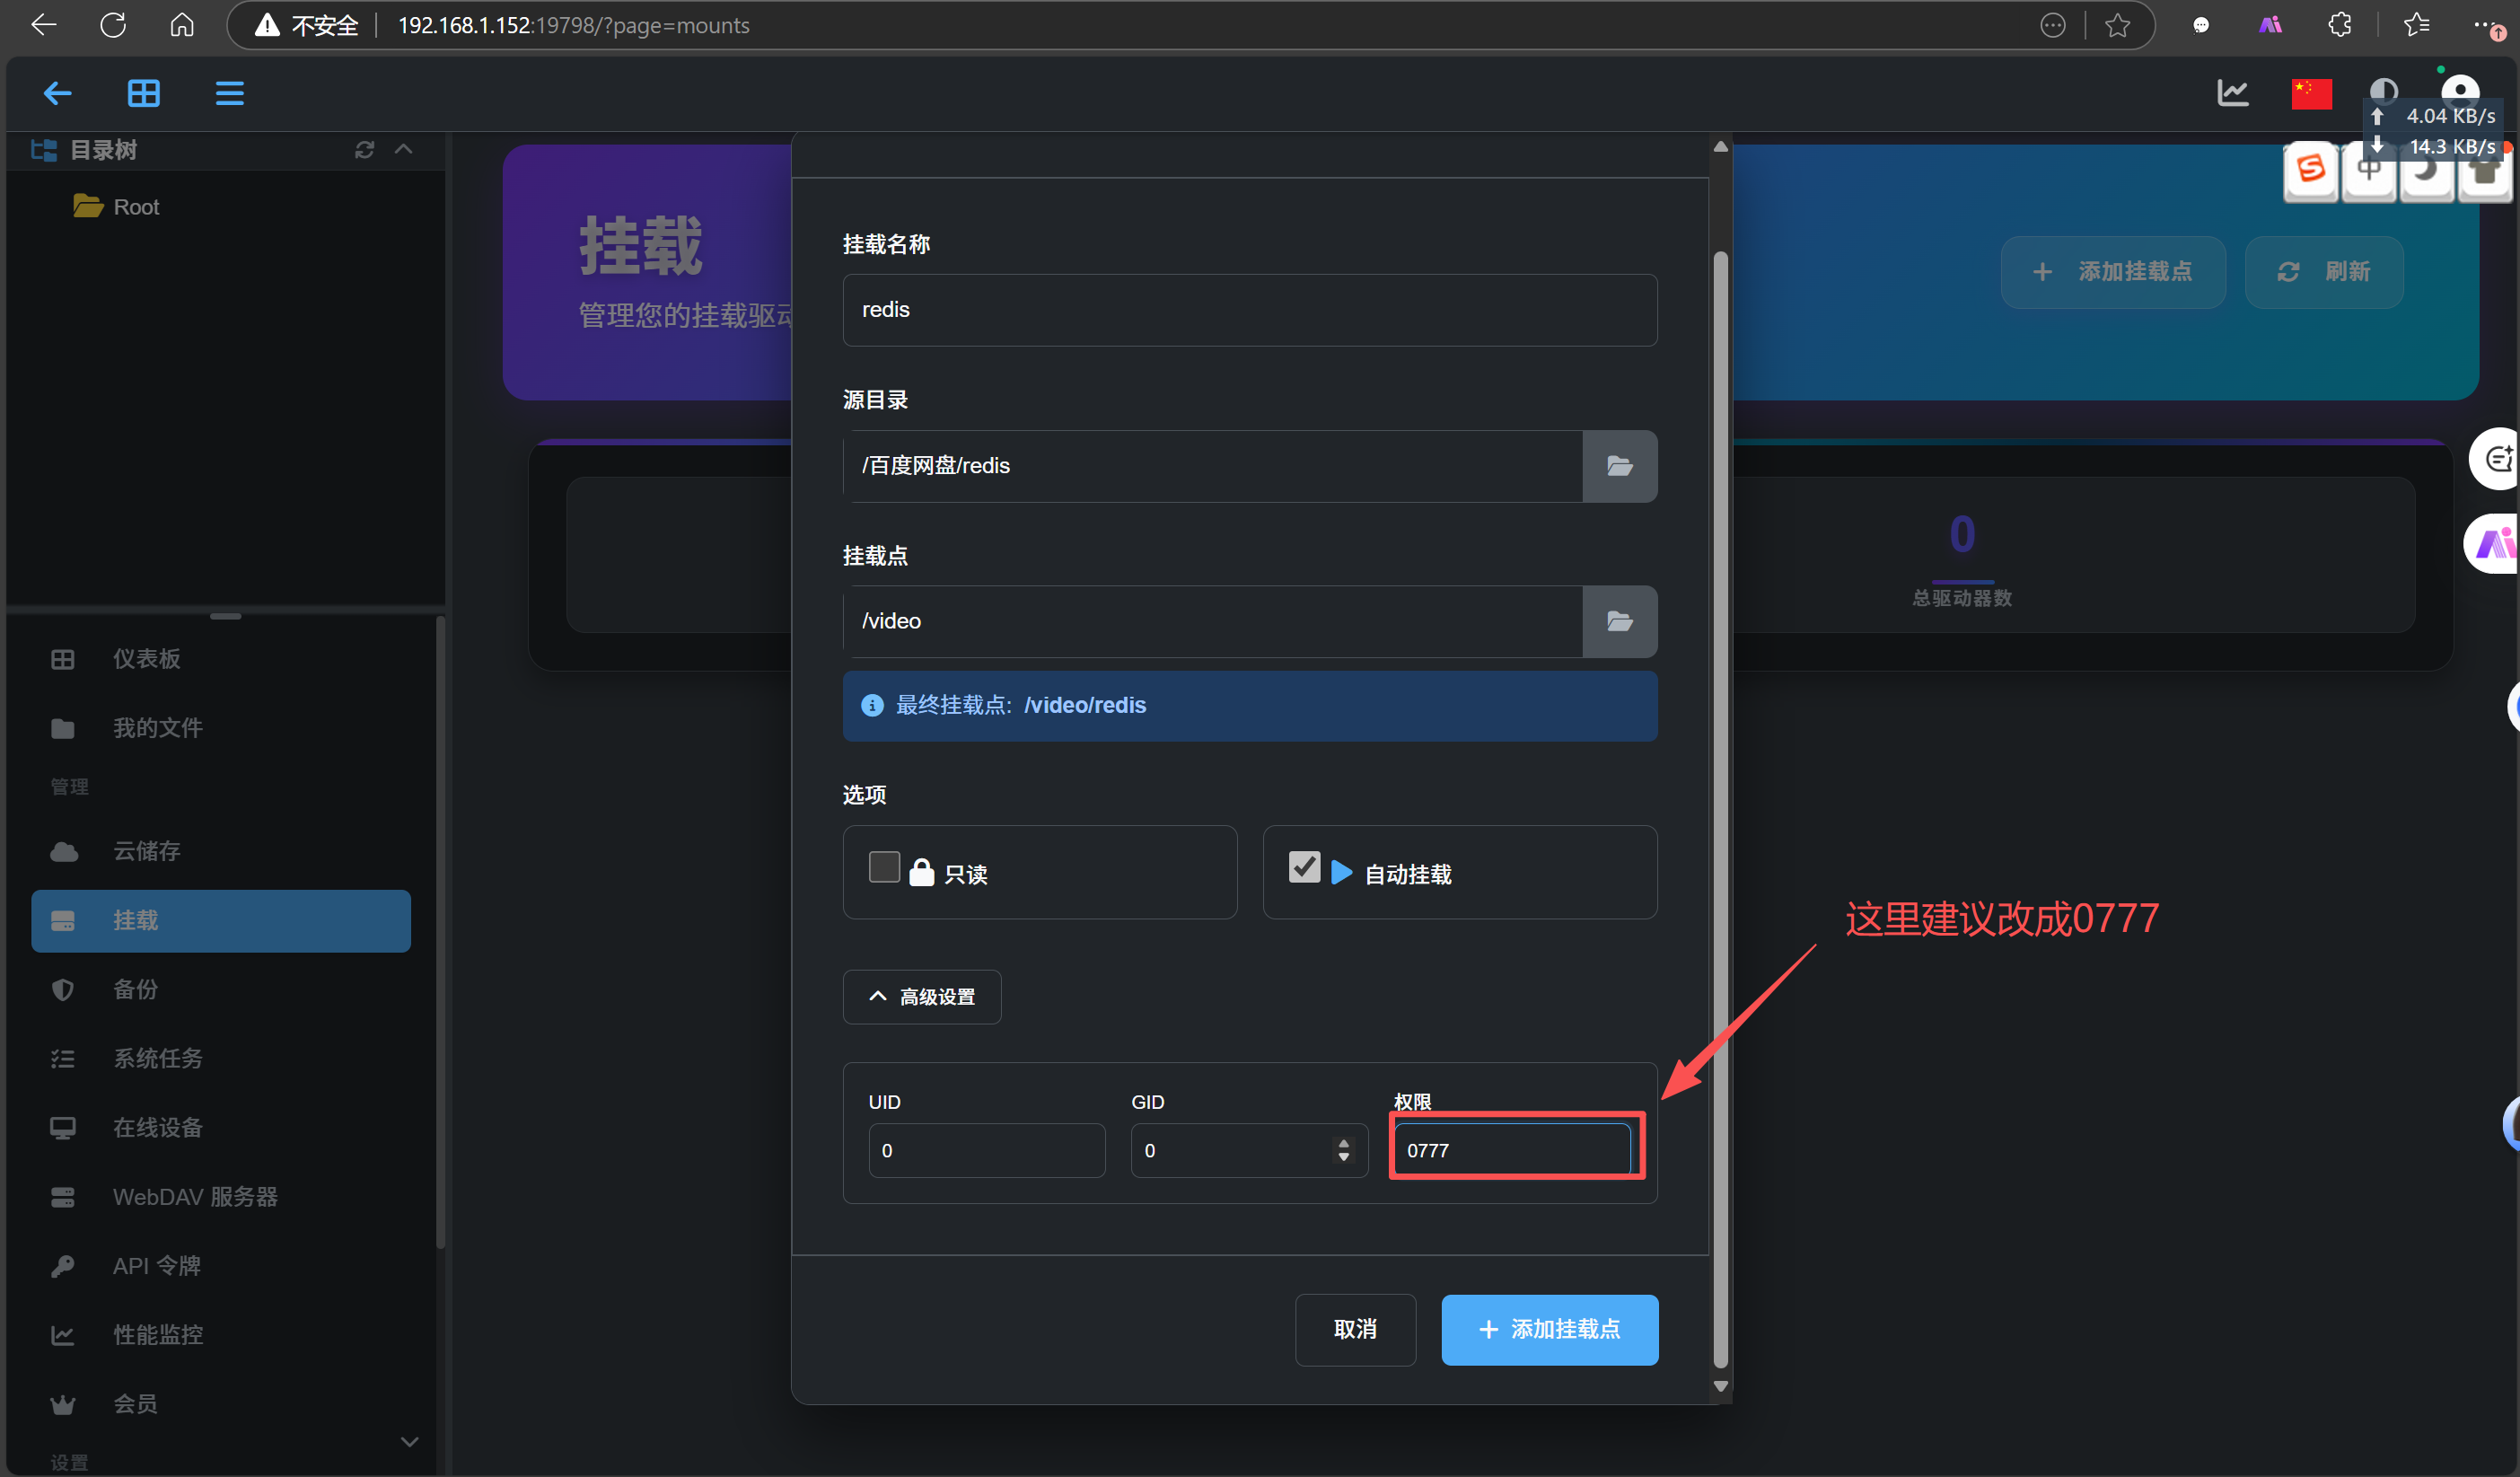
Task: Browse folder for mount point field
Action: point(1619,621)
